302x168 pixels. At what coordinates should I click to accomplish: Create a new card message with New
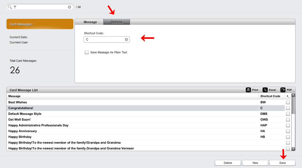pos(255,163)
